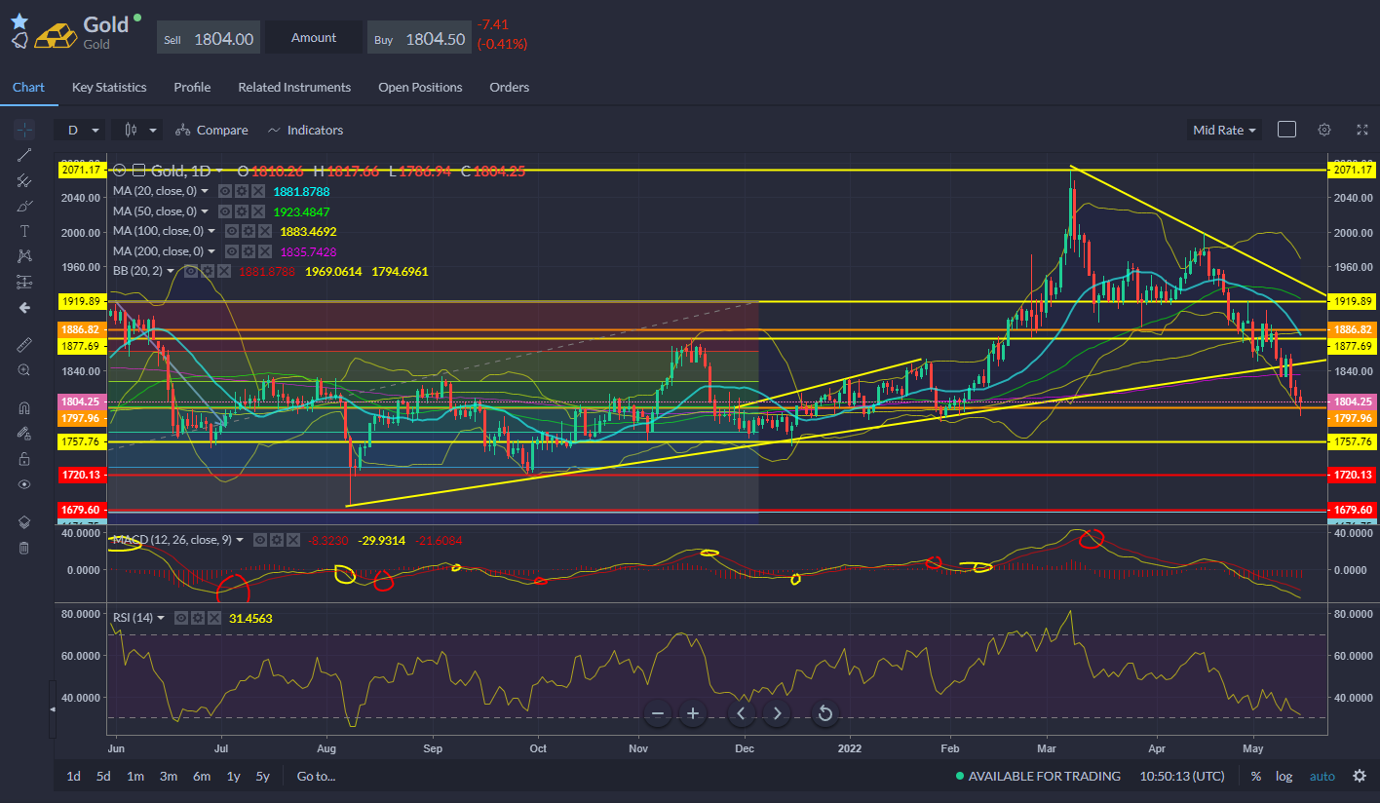Activate the ruler measure tool
Screen dimensions: 1380x803
pos(24,345)
